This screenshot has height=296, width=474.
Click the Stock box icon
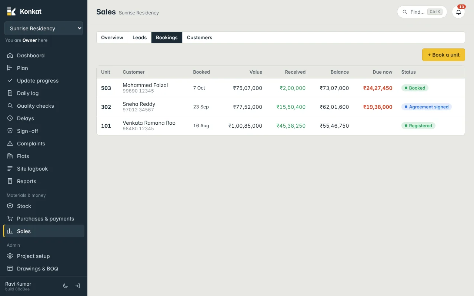click(x=10, y=206)
